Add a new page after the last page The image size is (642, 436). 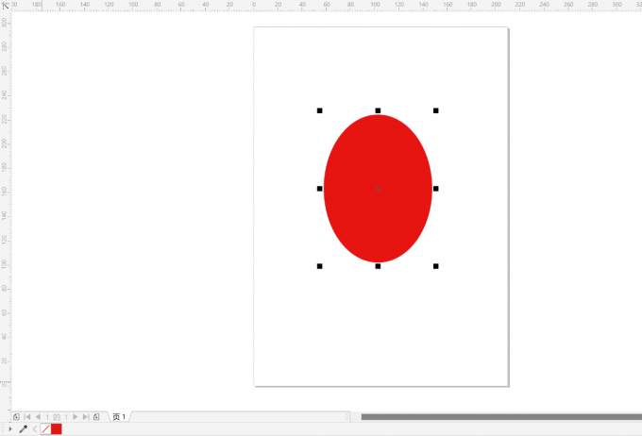click(x=96, y=416)
